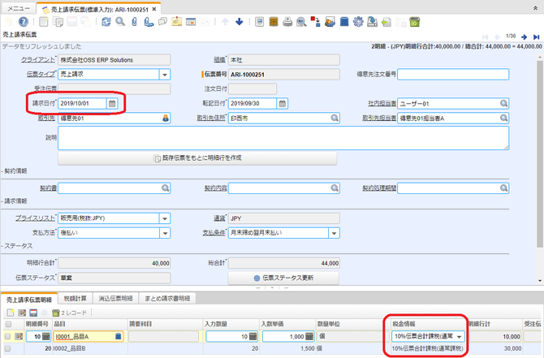This screenshot has height=358, width=544.
Task: Open calendar picker for 請求日付
Action: [112, 103]
